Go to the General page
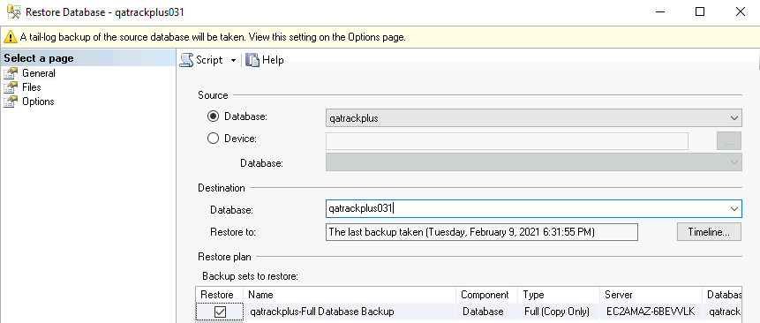The width and height of the screenshot is (760, 323). 39,73
